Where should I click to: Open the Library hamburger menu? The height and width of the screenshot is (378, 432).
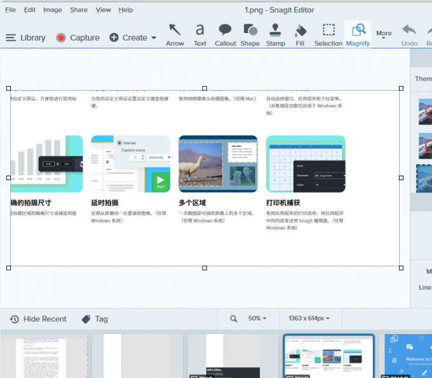[25, 38]
